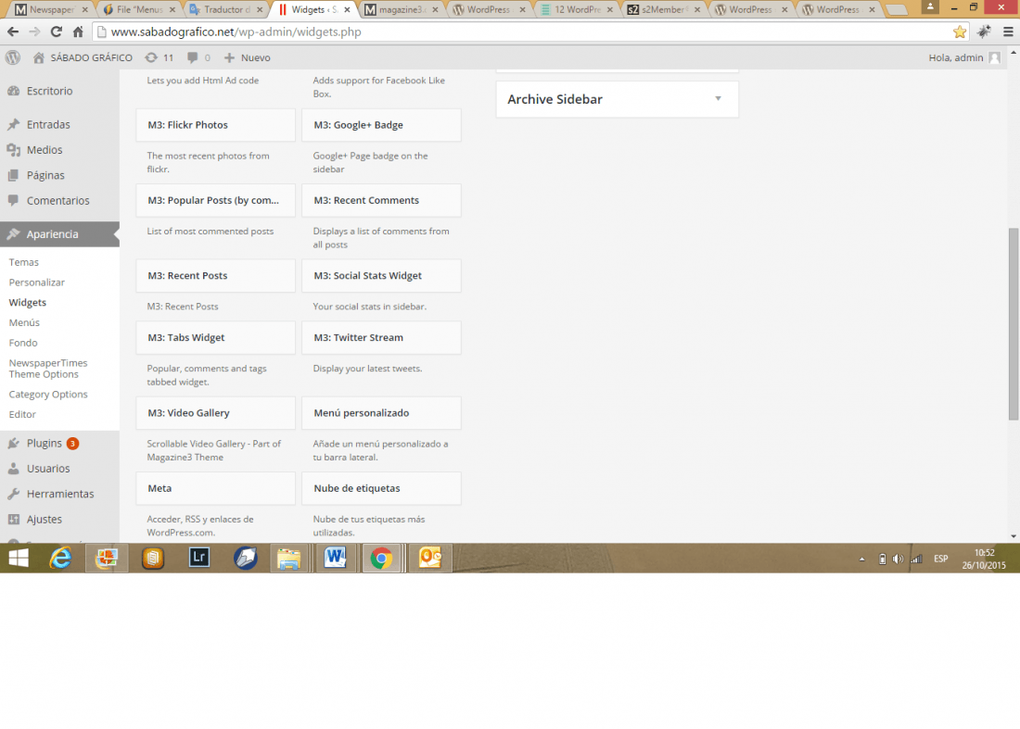Bookmark the page with the star icon

[x=960, y=31]
